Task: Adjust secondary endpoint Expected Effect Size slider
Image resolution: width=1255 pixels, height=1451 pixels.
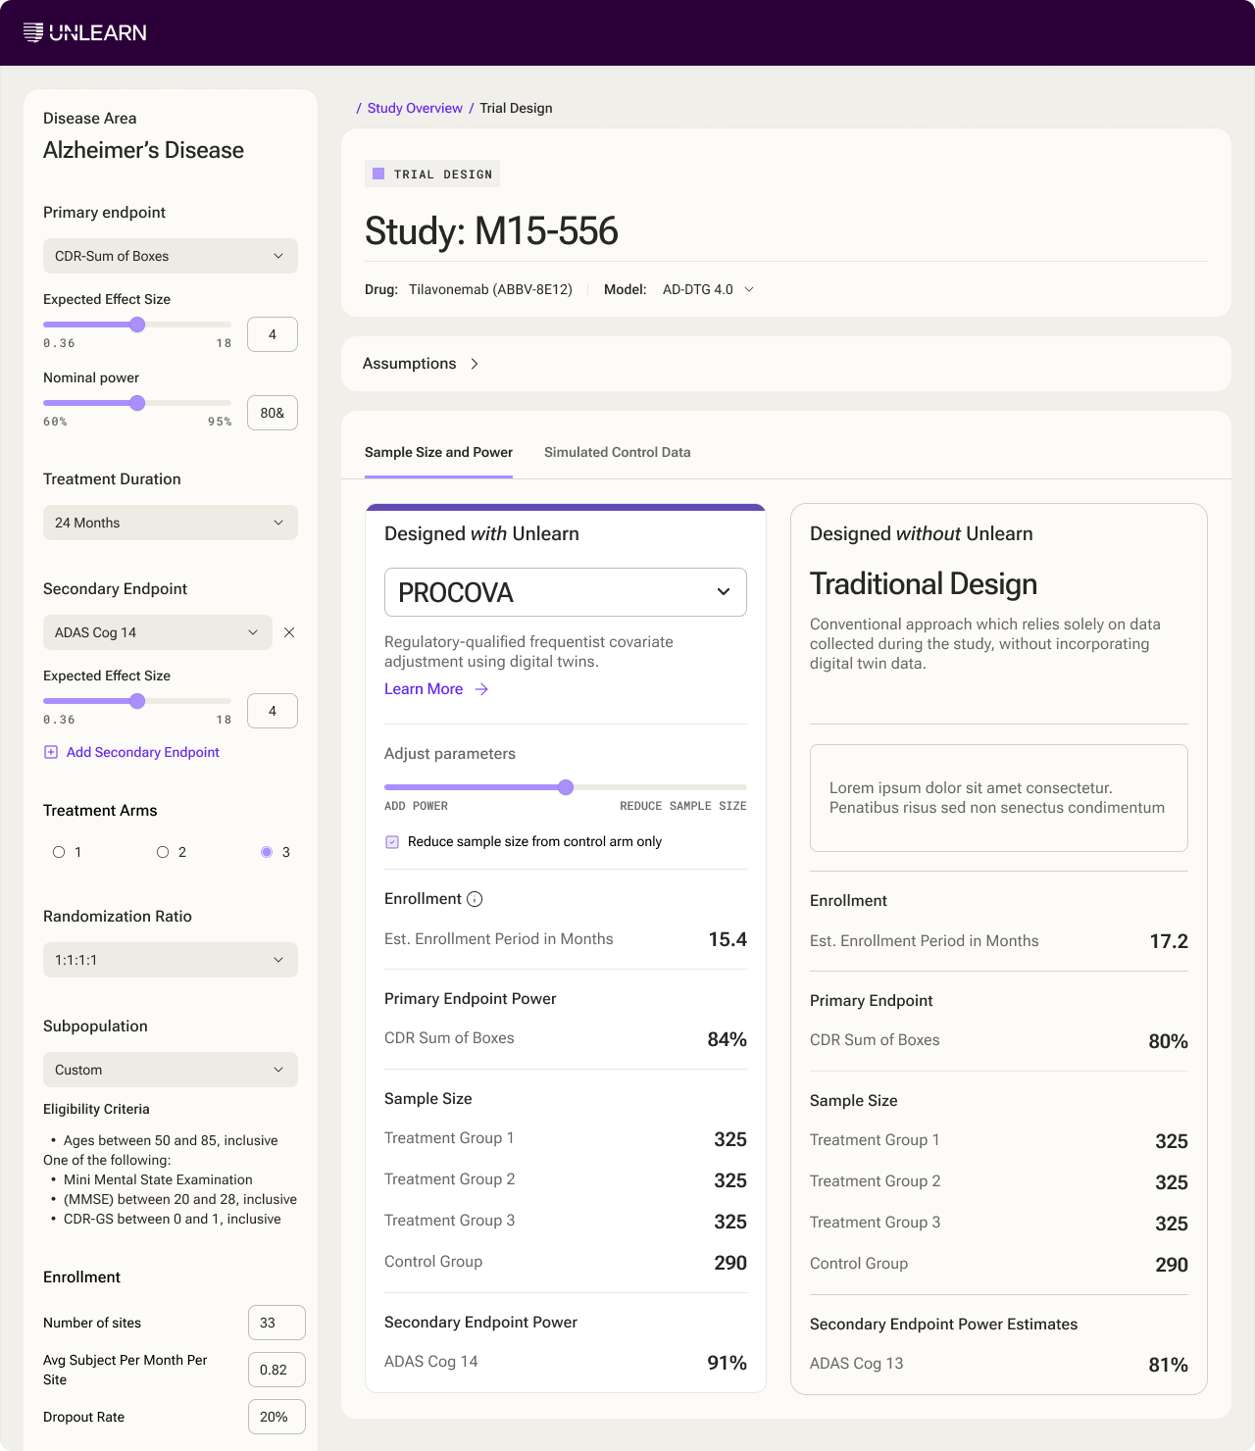Action: [137, 701]
